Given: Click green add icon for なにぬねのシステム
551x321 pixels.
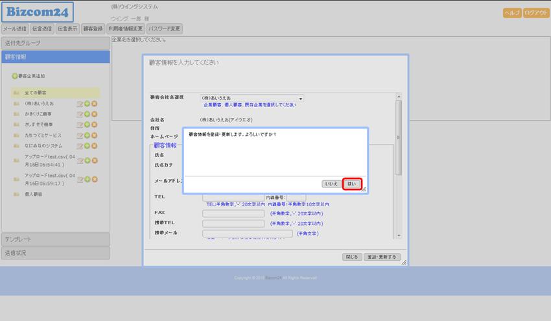Looking at the screenshot, I should [x=87, y=146].
